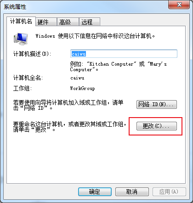
Task: Click the Windows network identification message
Action: [95, 36]
